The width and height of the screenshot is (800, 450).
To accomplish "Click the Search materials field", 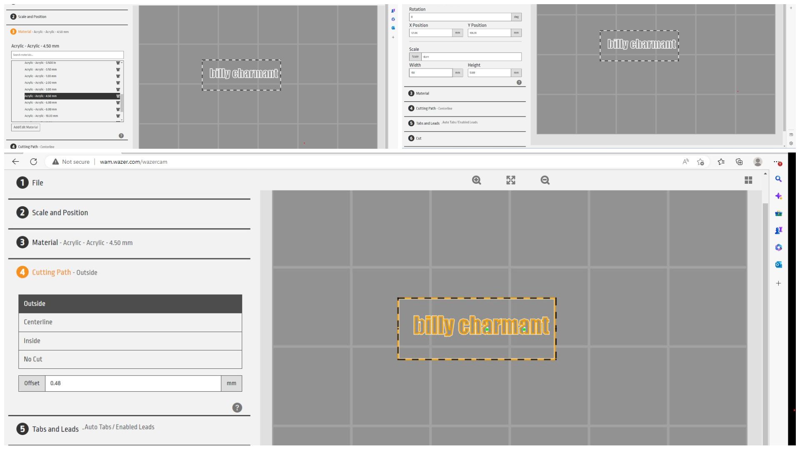I will point(67,55).
